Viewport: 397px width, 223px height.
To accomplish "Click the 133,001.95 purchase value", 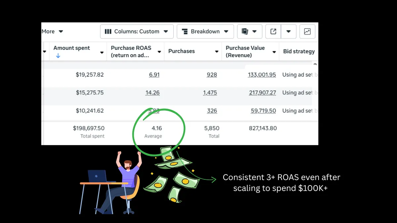I will (262, 75).
